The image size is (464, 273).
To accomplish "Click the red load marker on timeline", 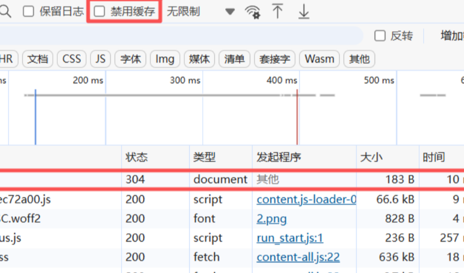I will [x=297, y=117].
